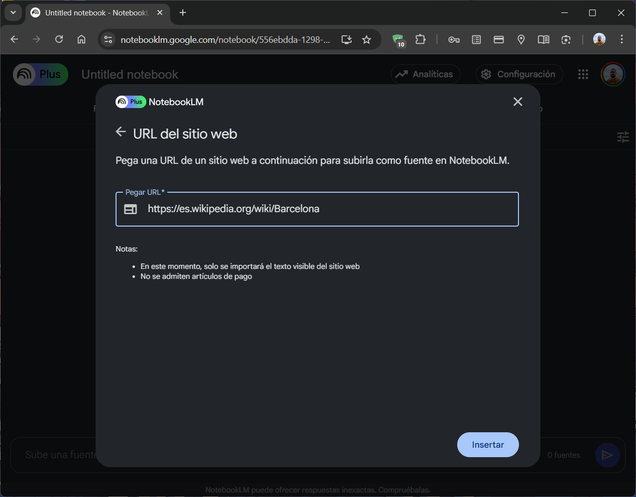Open Analíticas

(x=425, y=74)
